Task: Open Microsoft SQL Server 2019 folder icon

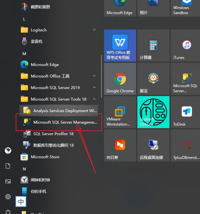Action: click(x=24, y=88)
